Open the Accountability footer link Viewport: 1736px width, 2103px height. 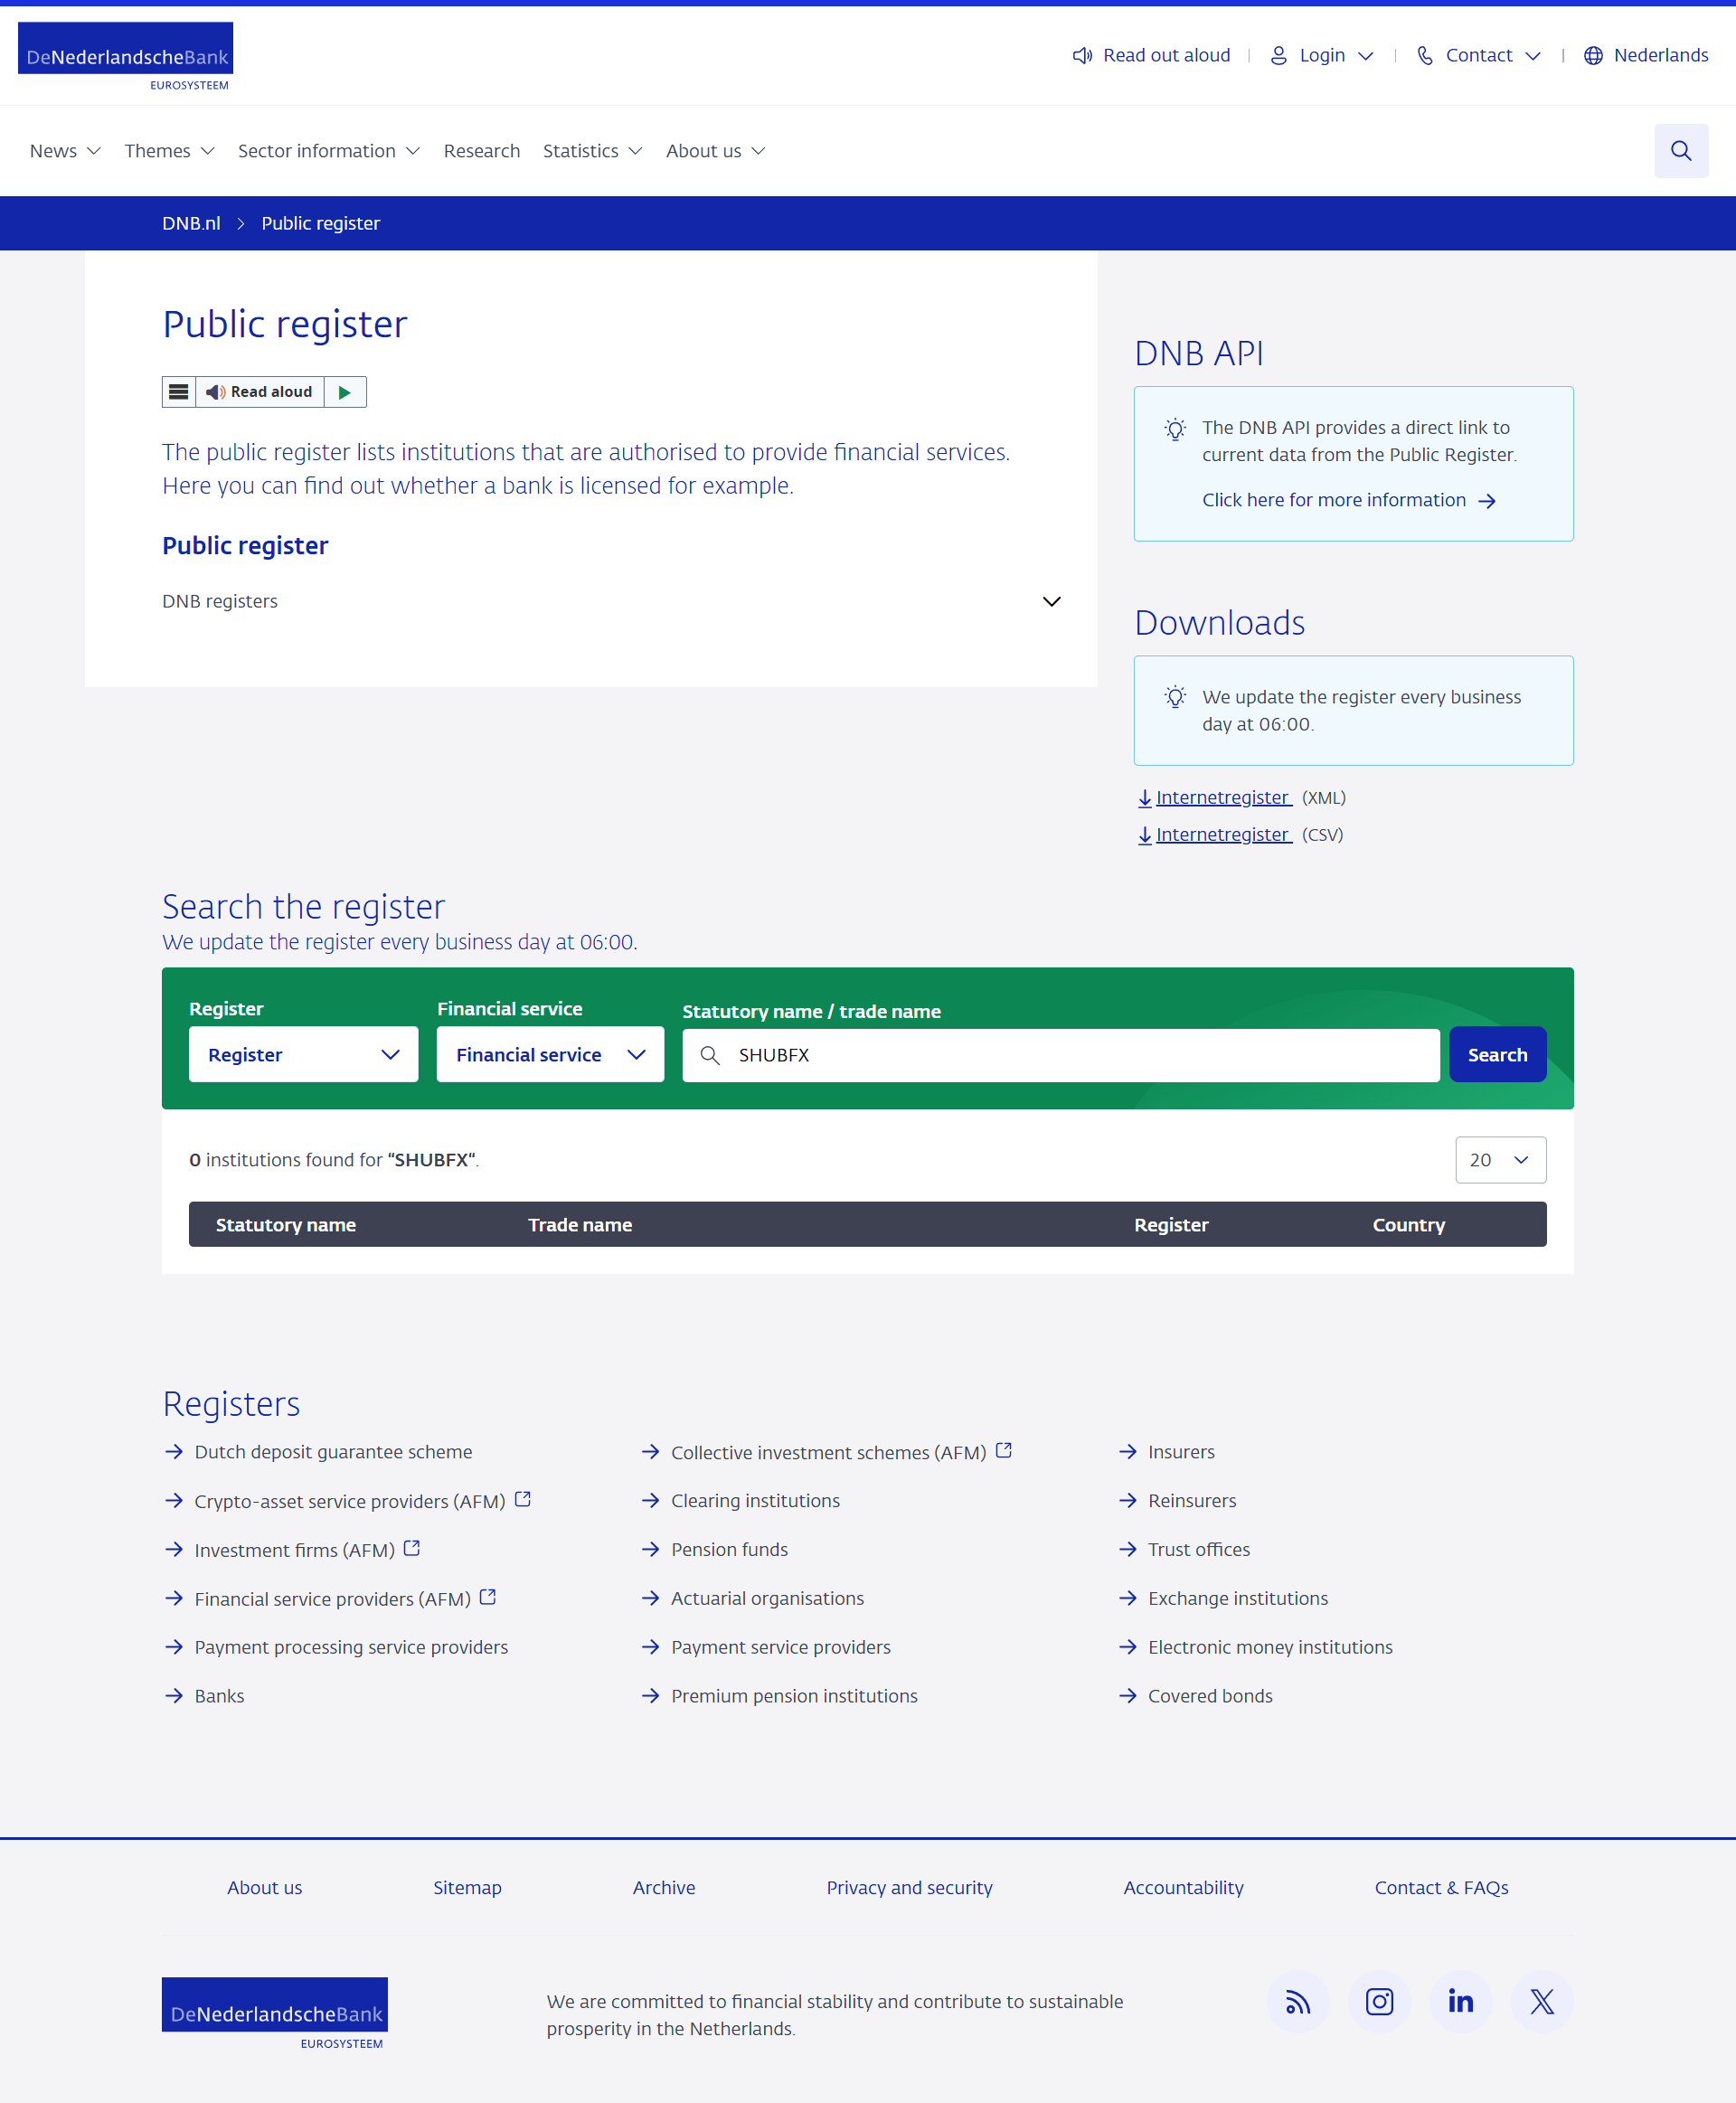tap(1183, 1887)
